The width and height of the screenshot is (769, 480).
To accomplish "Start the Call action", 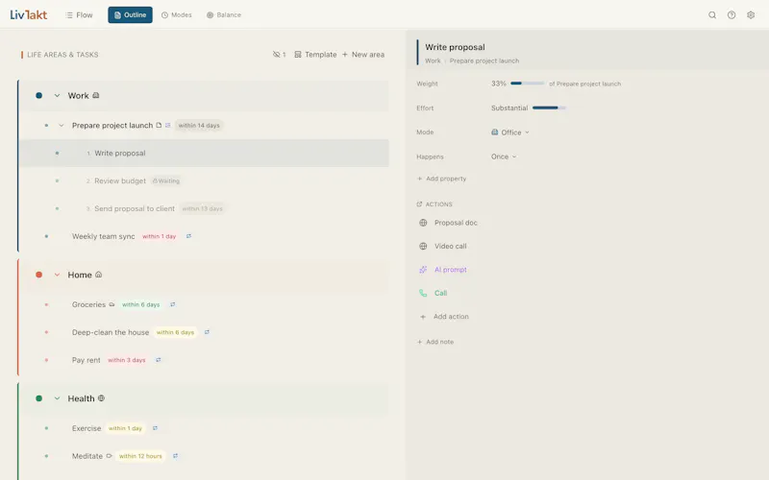I will (434, 294).
